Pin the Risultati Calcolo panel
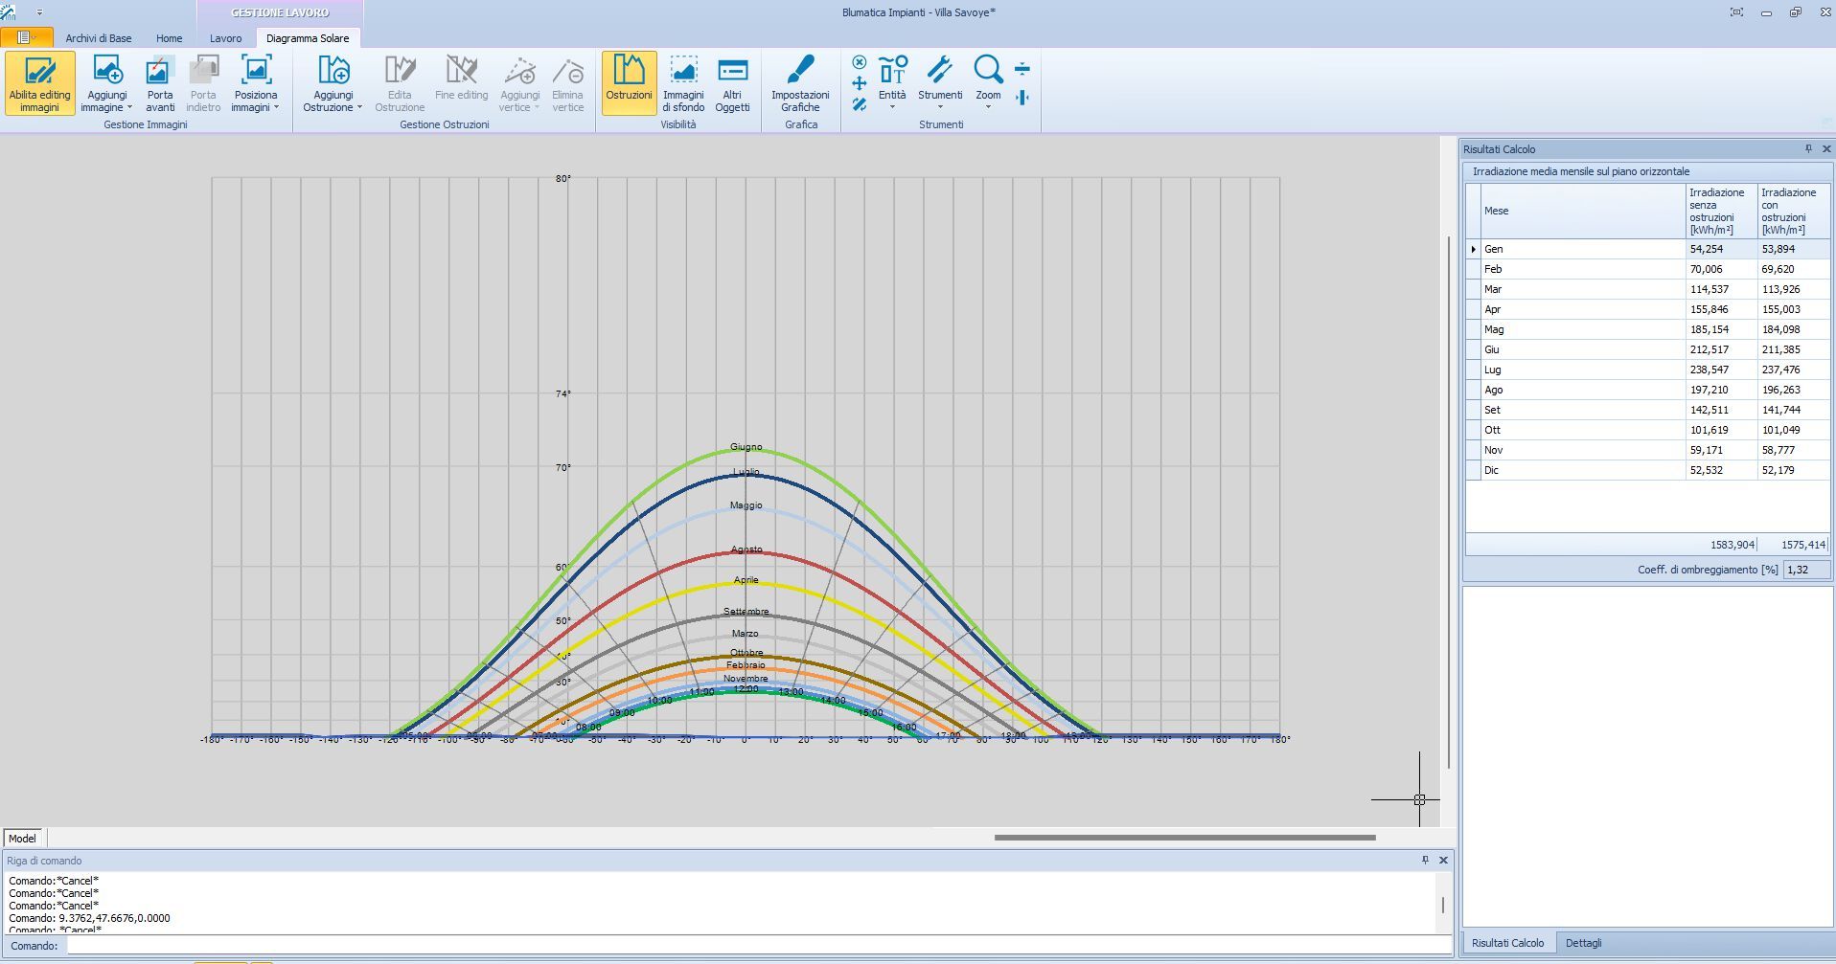The image size is (1836, 964). tap(1808, 149)
